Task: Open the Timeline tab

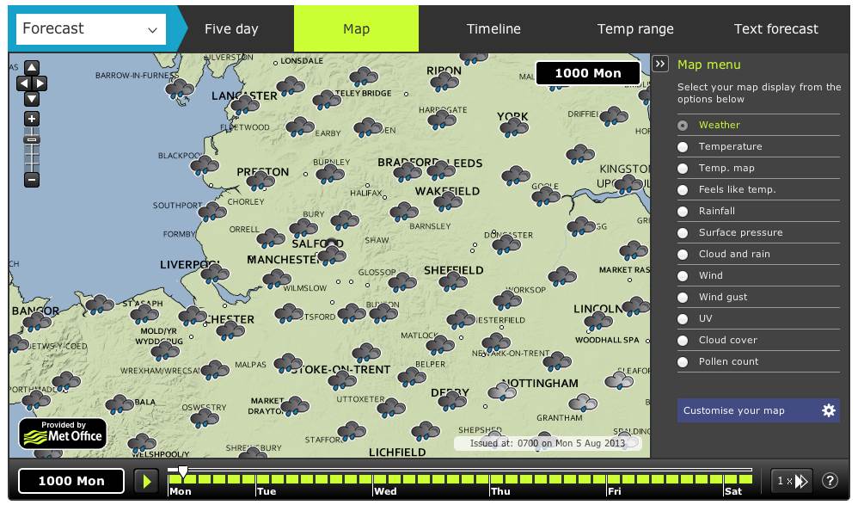Action: [493, 29]
